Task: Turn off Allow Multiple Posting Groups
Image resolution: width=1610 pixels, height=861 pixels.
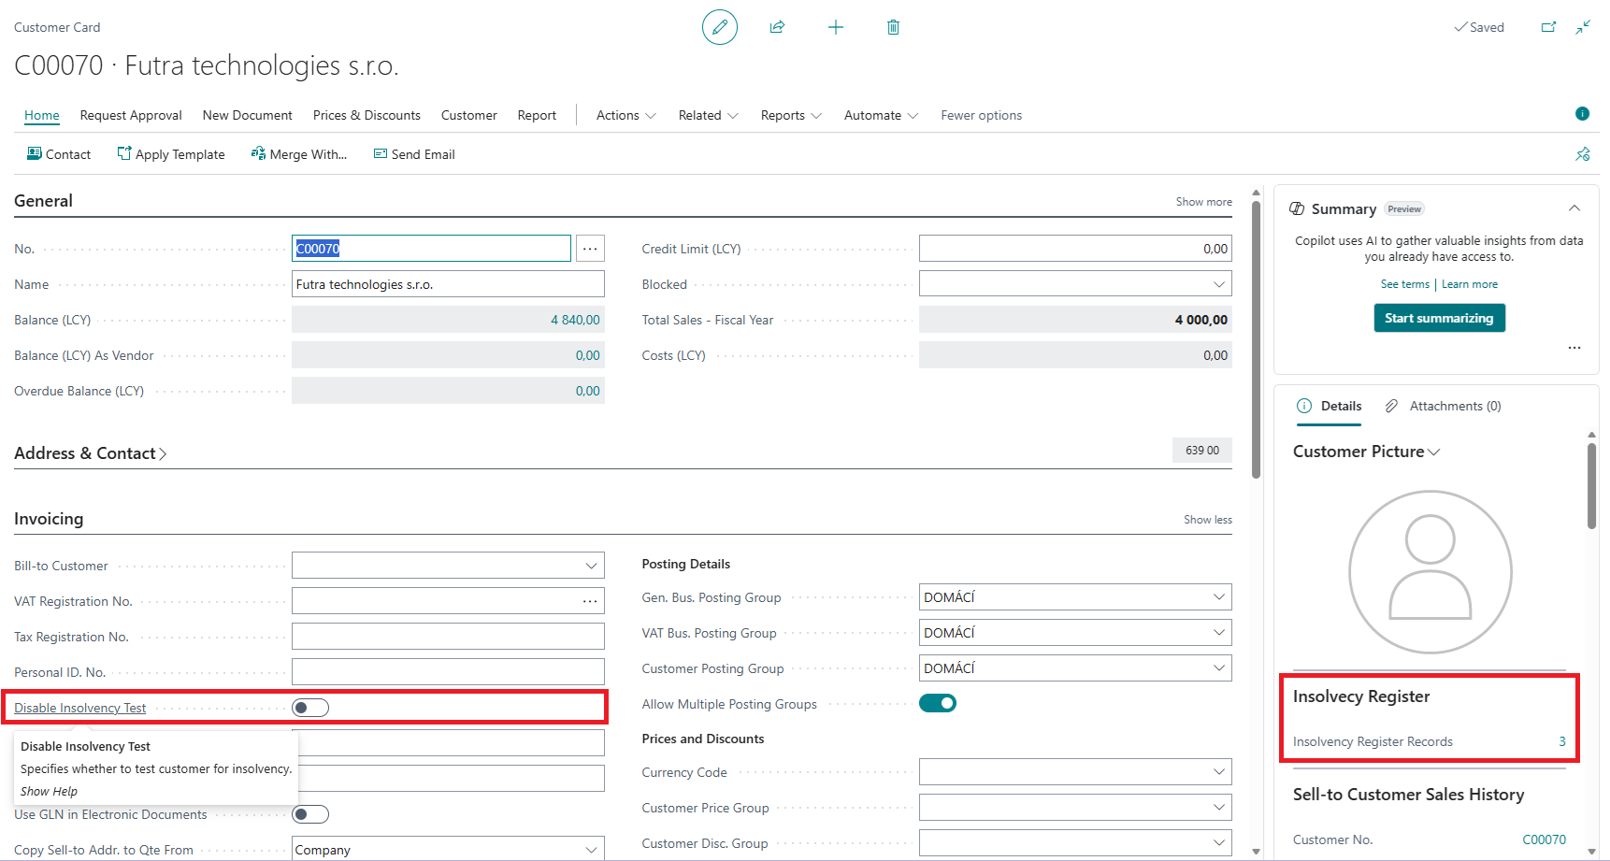Action: point(937,703)
